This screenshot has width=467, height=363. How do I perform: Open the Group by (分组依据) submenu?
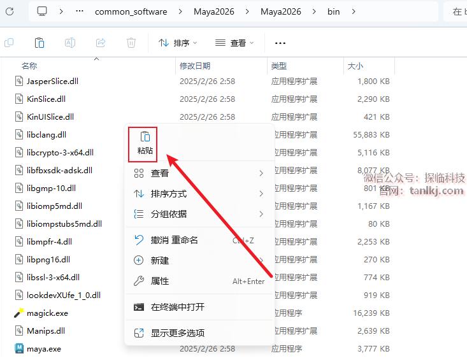199,214
